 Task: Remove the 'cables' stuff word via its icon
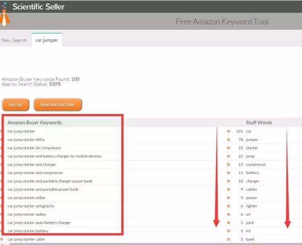coord(228,189)
